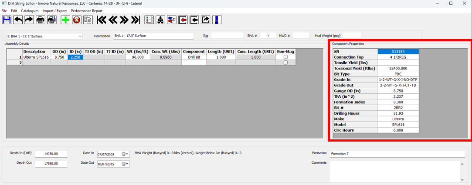Click the blue Save floppy disk icon
Image resolution: width=472 pixels, height=185 pixels.
pos(7,20)
